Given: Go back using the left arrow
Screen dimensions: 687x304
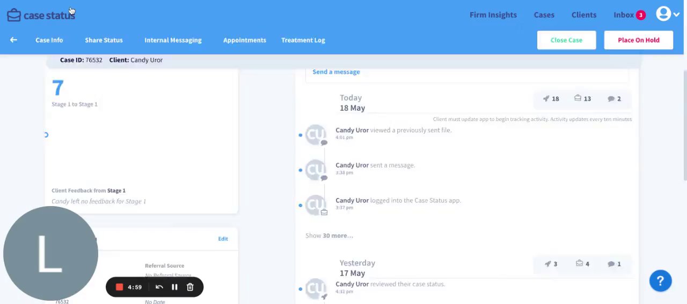Looking at the screenshot, I should point(13,40).
